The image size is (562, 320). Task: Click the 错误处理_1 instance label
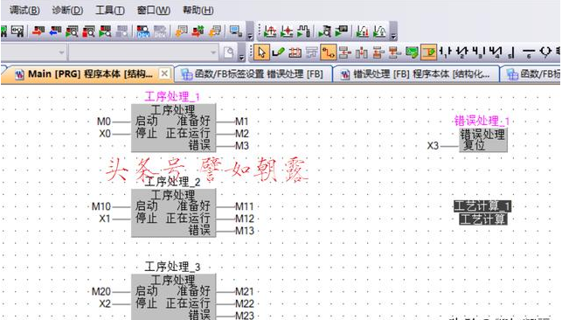click(482, 121)
